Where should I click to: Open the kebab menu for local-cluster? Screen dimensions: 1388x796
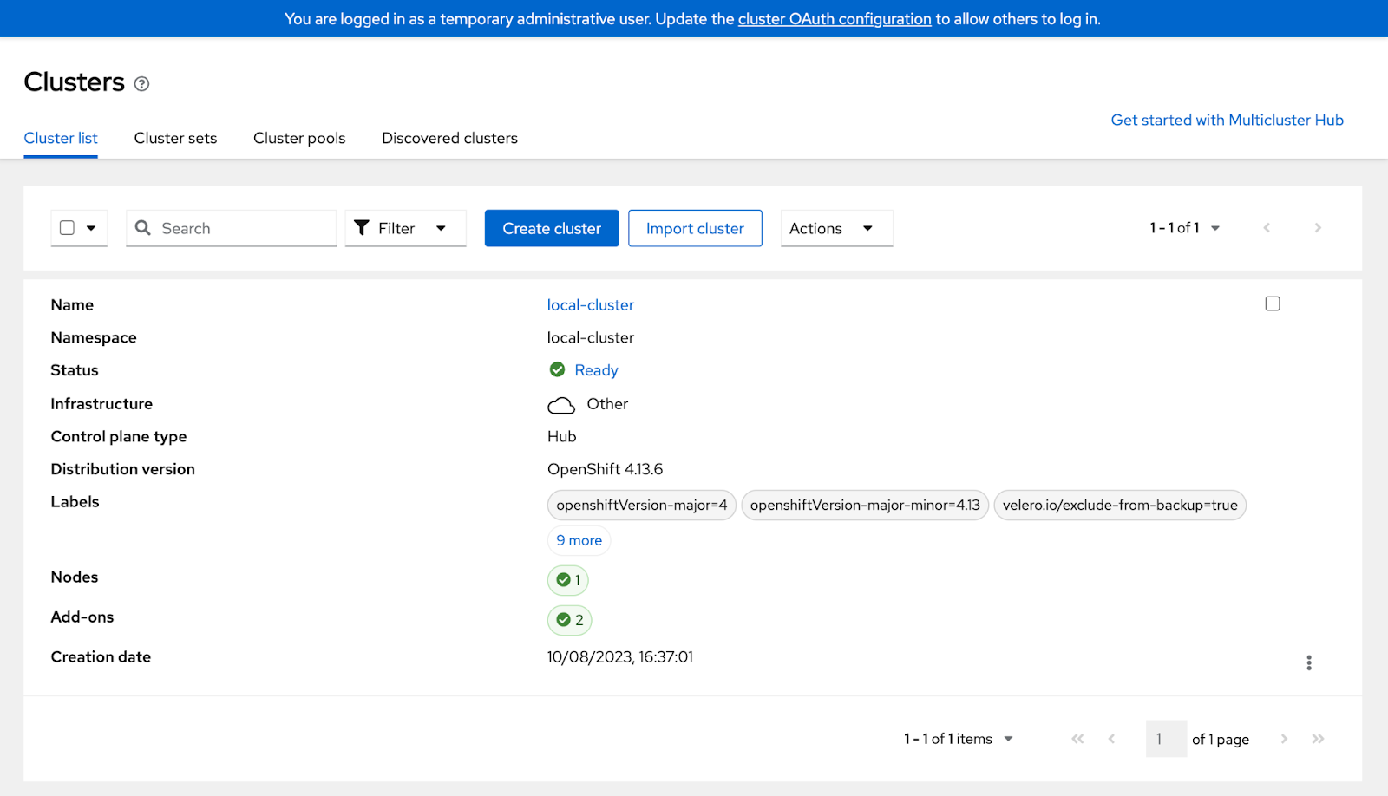click(x=1309, y=662)
